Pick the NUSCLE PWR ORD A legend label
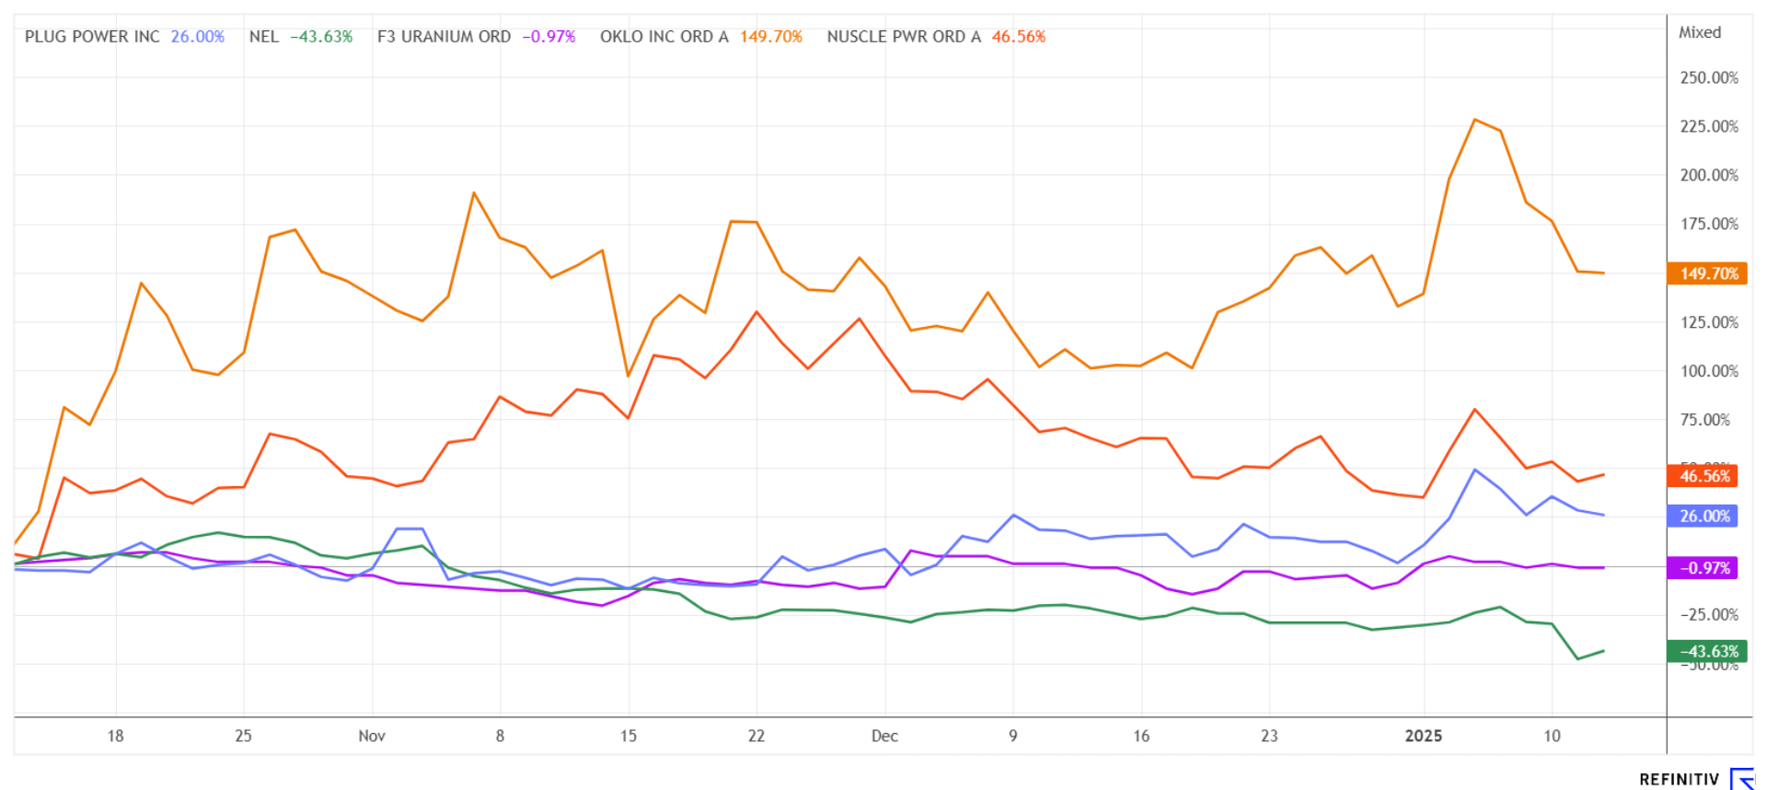 tap(904, 37)
